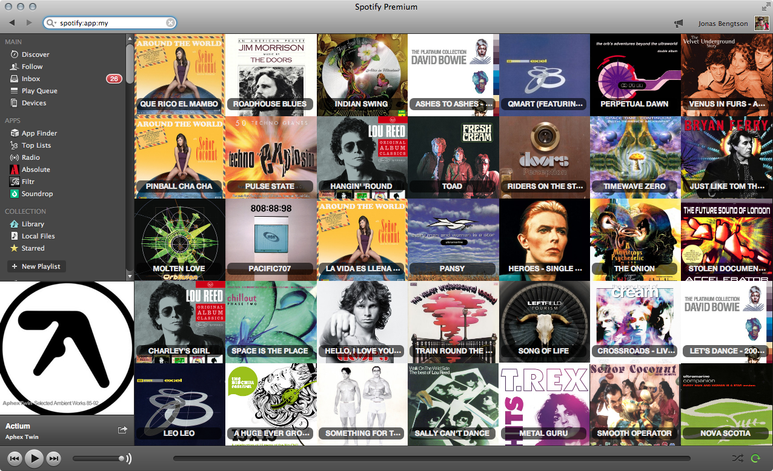Open Stolen Documents tile
The width and height of the screenshot is (773, 471).
tap(726, 239)
